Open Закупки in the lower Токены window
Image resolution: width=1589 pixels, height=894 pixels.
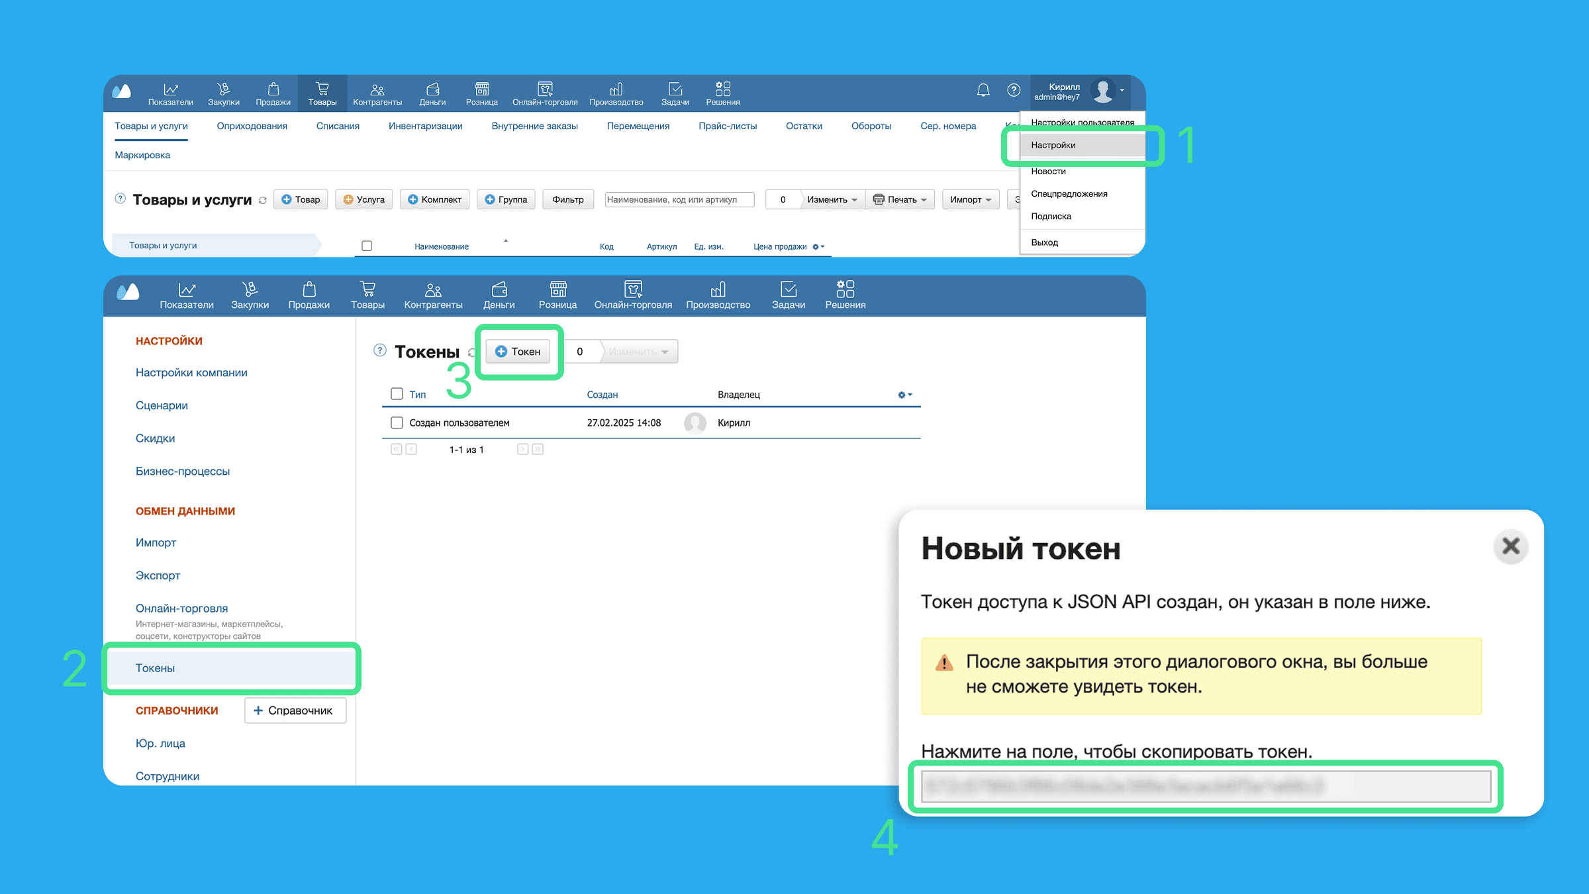point(250,295)
